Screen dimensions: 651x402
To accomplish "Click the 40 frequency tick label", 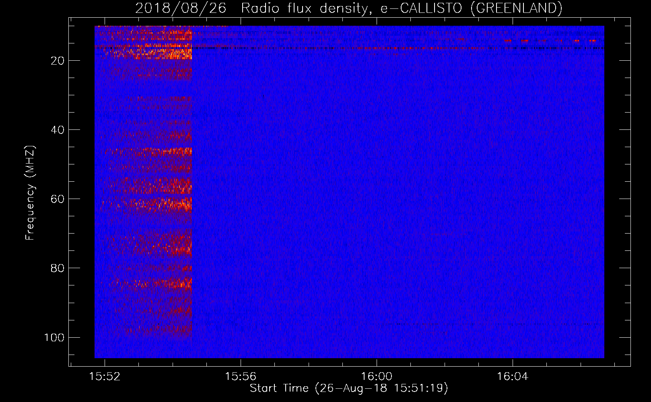I will [58, 130].
